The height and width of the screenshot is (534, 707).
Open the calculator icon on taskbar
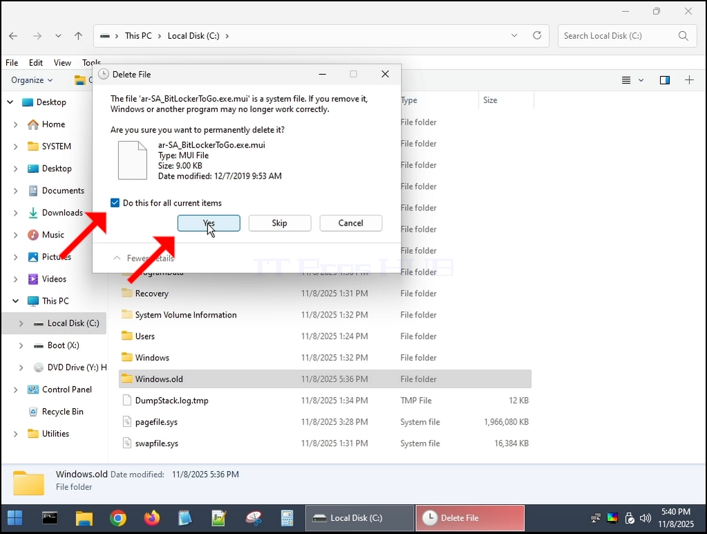click(287, 518)
